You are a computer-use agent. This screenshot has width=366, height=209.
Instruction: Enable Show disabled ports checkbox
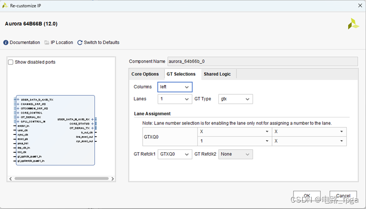pyautogui.click(x=11, y=62)
